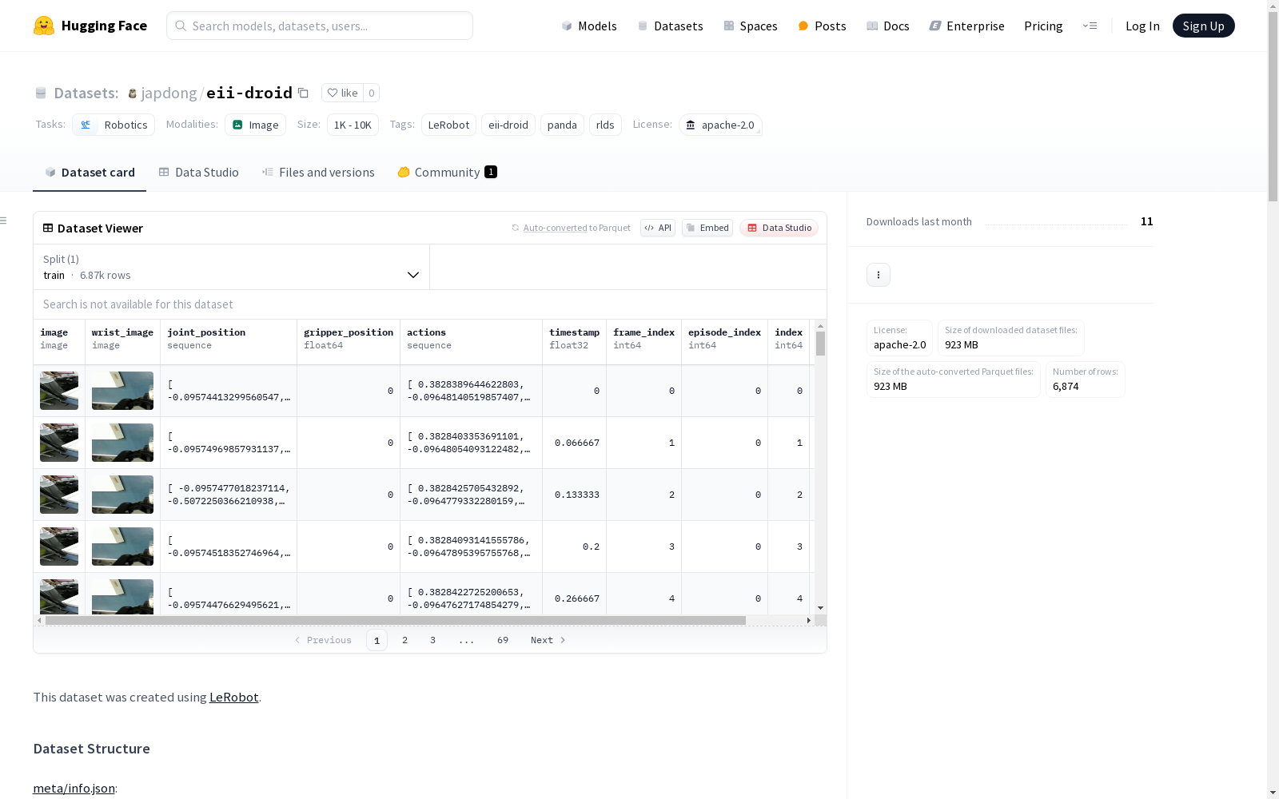Click the apache-2.0 license tag
Screen dimensions: 1279x799
[720, 125]
